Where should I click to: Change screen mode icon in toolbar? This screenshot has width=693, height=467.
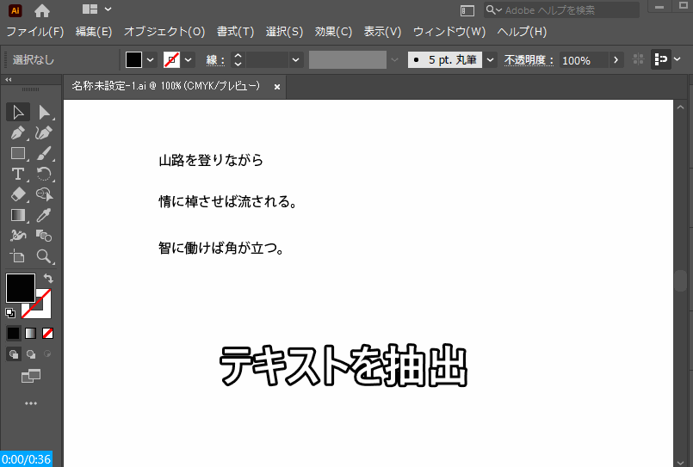pyautogui.click(x=31, y=376)
